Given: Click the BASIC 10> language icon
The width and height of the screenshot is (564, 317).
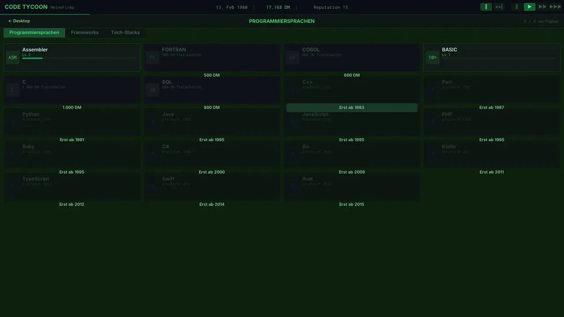Looking at the screenshot, I should [433, 58].
